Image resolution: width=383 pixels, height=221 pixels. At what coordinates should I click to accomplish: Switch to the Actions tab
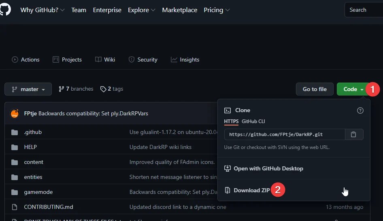[x=26, y=59]
